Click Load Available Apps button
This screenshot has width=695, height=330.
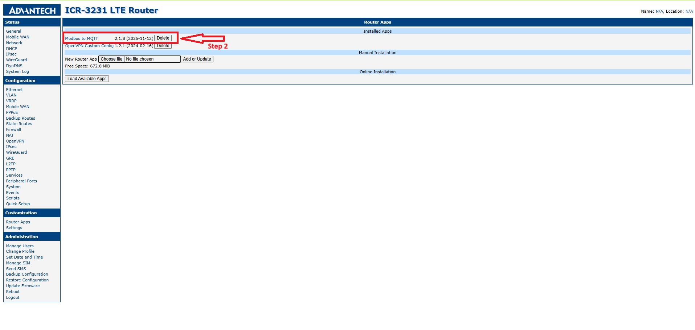point(87,79)
